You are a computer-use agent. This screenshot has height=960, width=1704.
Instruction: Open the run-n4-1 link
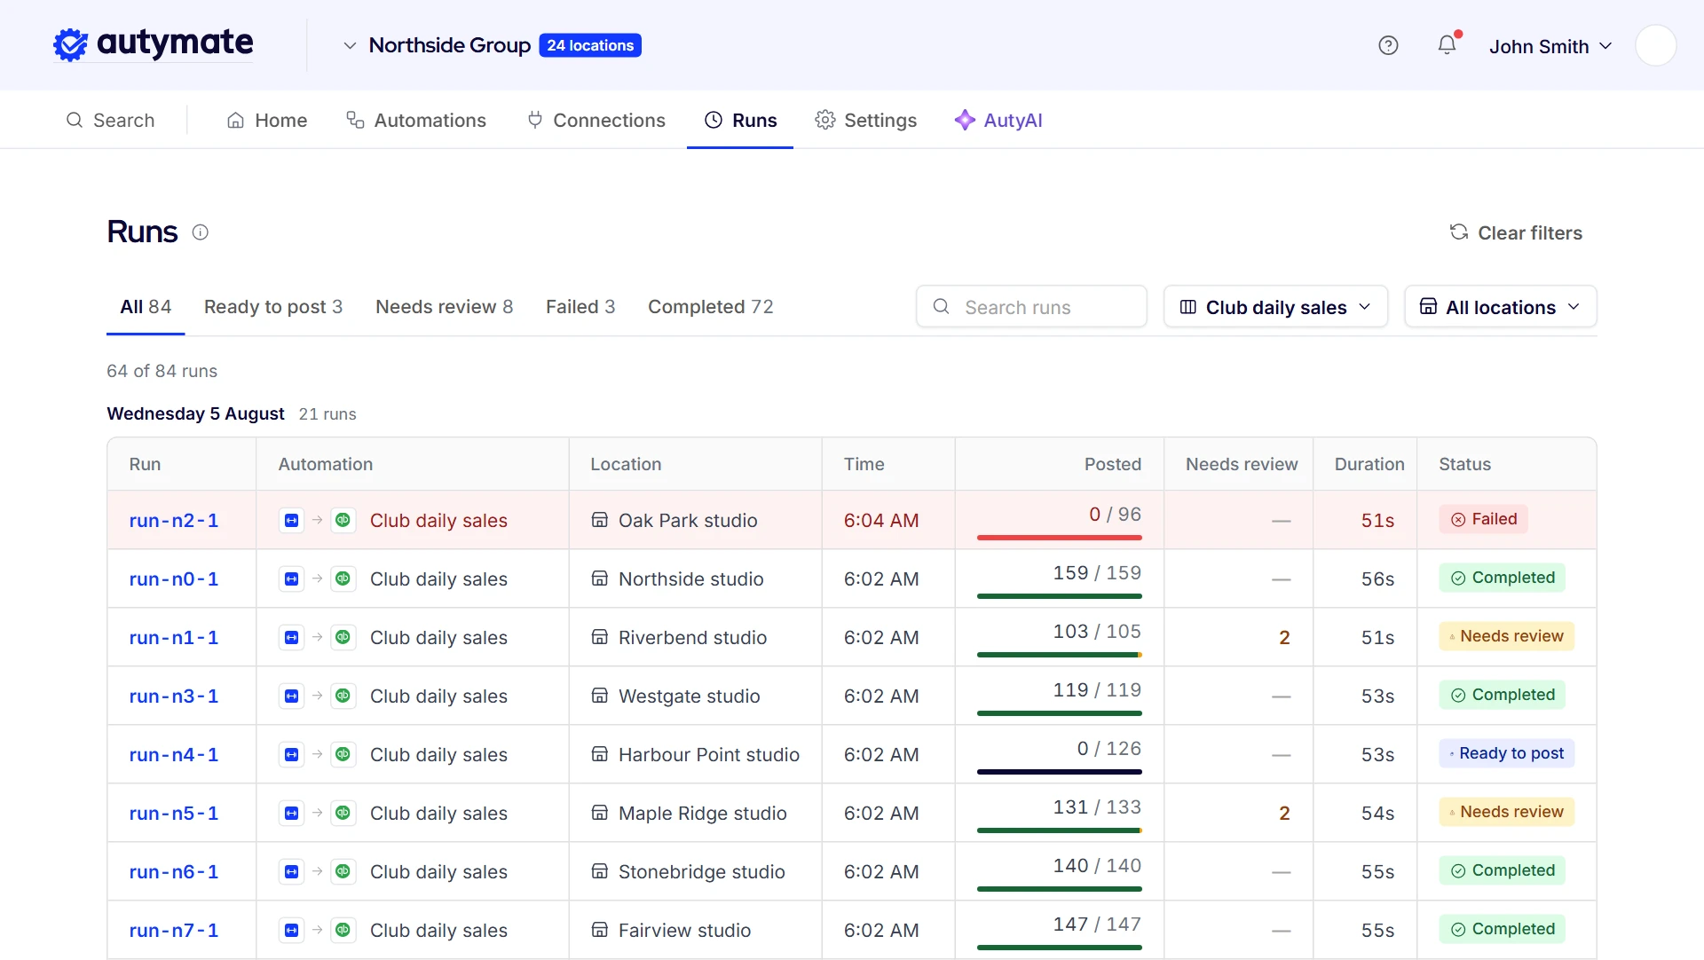(173, 755)
